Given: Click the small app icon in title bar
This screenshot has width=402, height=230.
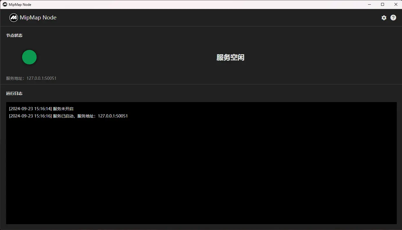Looking at the screenshot, I should (x=5, y=4).
